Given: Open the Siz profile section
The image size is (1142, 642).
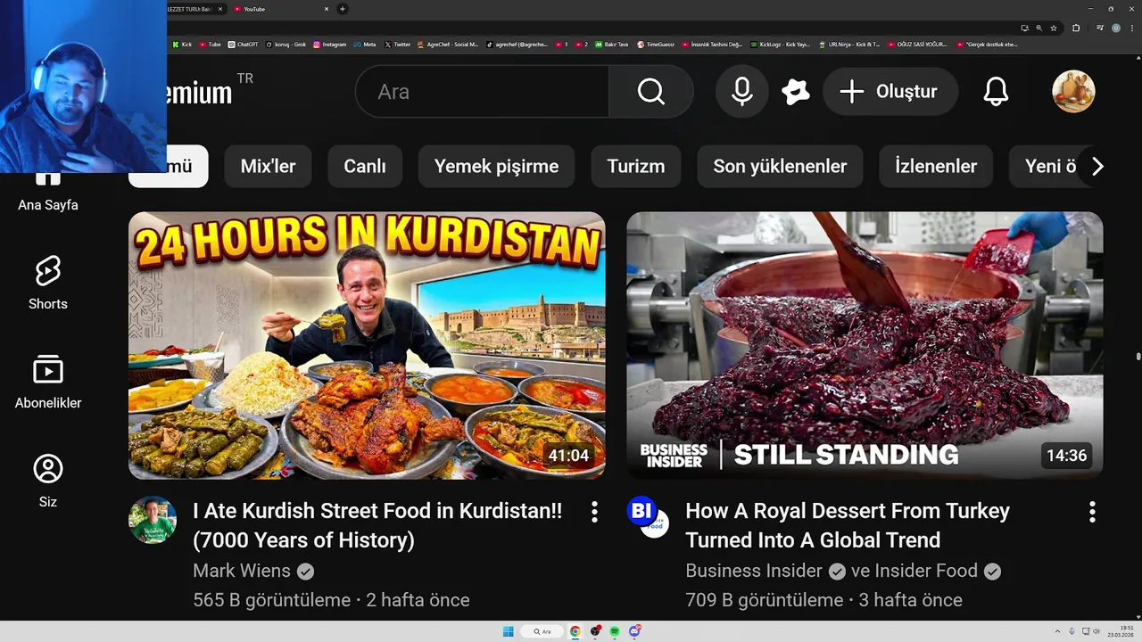Looking at the screenshot, I should 48,481.
